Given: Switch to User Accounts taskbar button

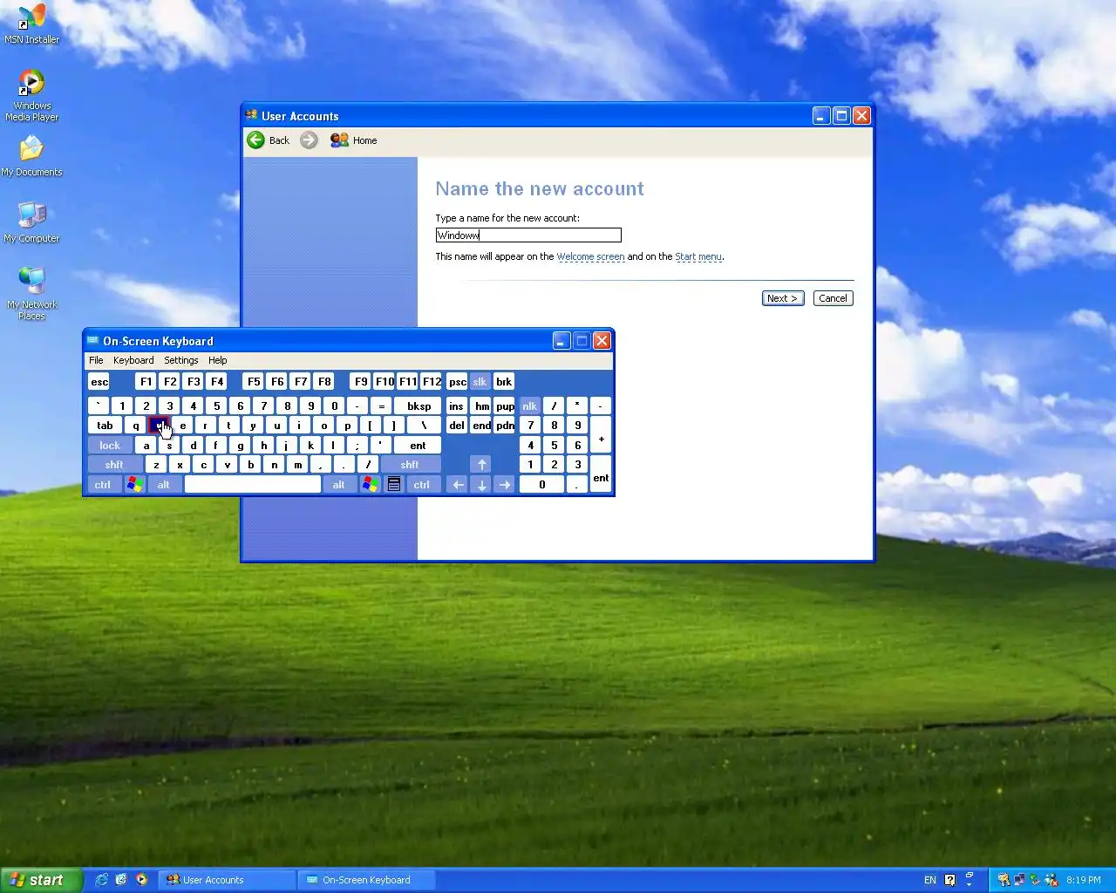Looking at the screenshot, I should [228, 880].
